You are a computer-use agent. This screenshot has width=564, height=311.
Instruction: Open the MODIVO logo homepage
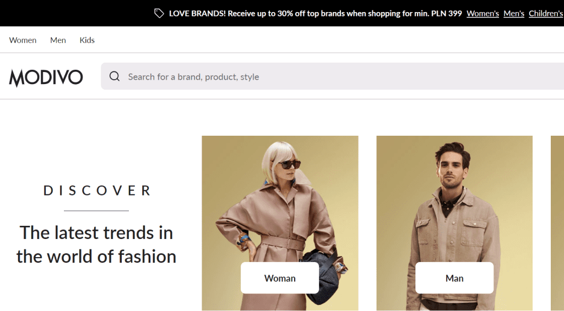pyautogui.click(x=46, y=77)
